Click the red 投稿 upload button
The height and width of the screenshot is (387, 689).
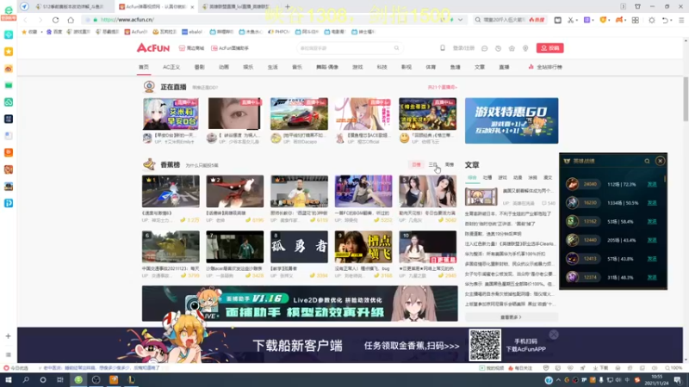[x=549, y=48]
